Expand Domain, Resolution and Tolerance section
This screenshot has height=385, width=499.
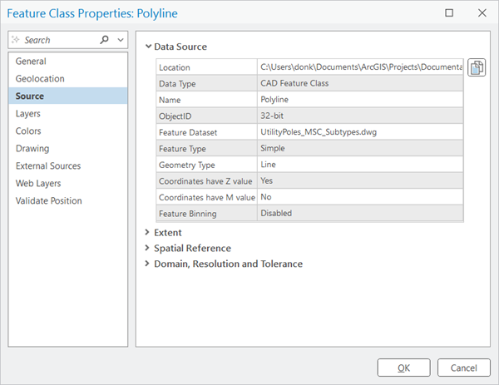click(x=148, y=264)
